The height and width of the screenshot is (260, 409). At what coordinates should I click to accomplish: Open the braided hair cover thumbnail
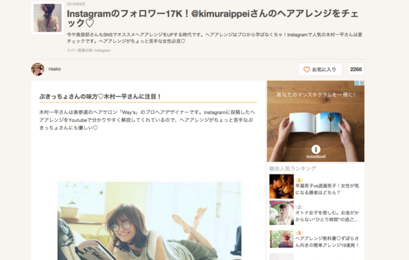47,18
